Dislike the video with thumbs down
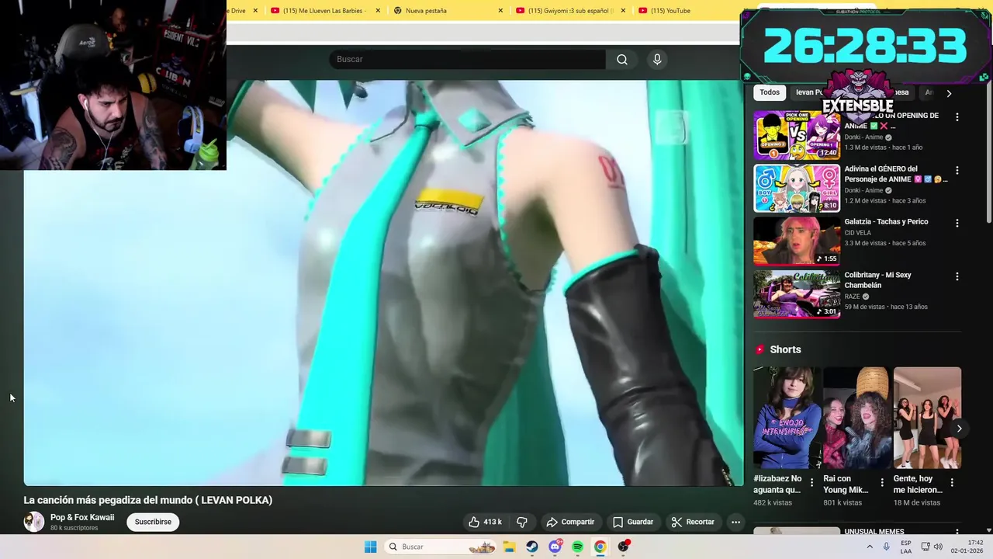This screenshot has width=993, height=559. tap(522, 522)
